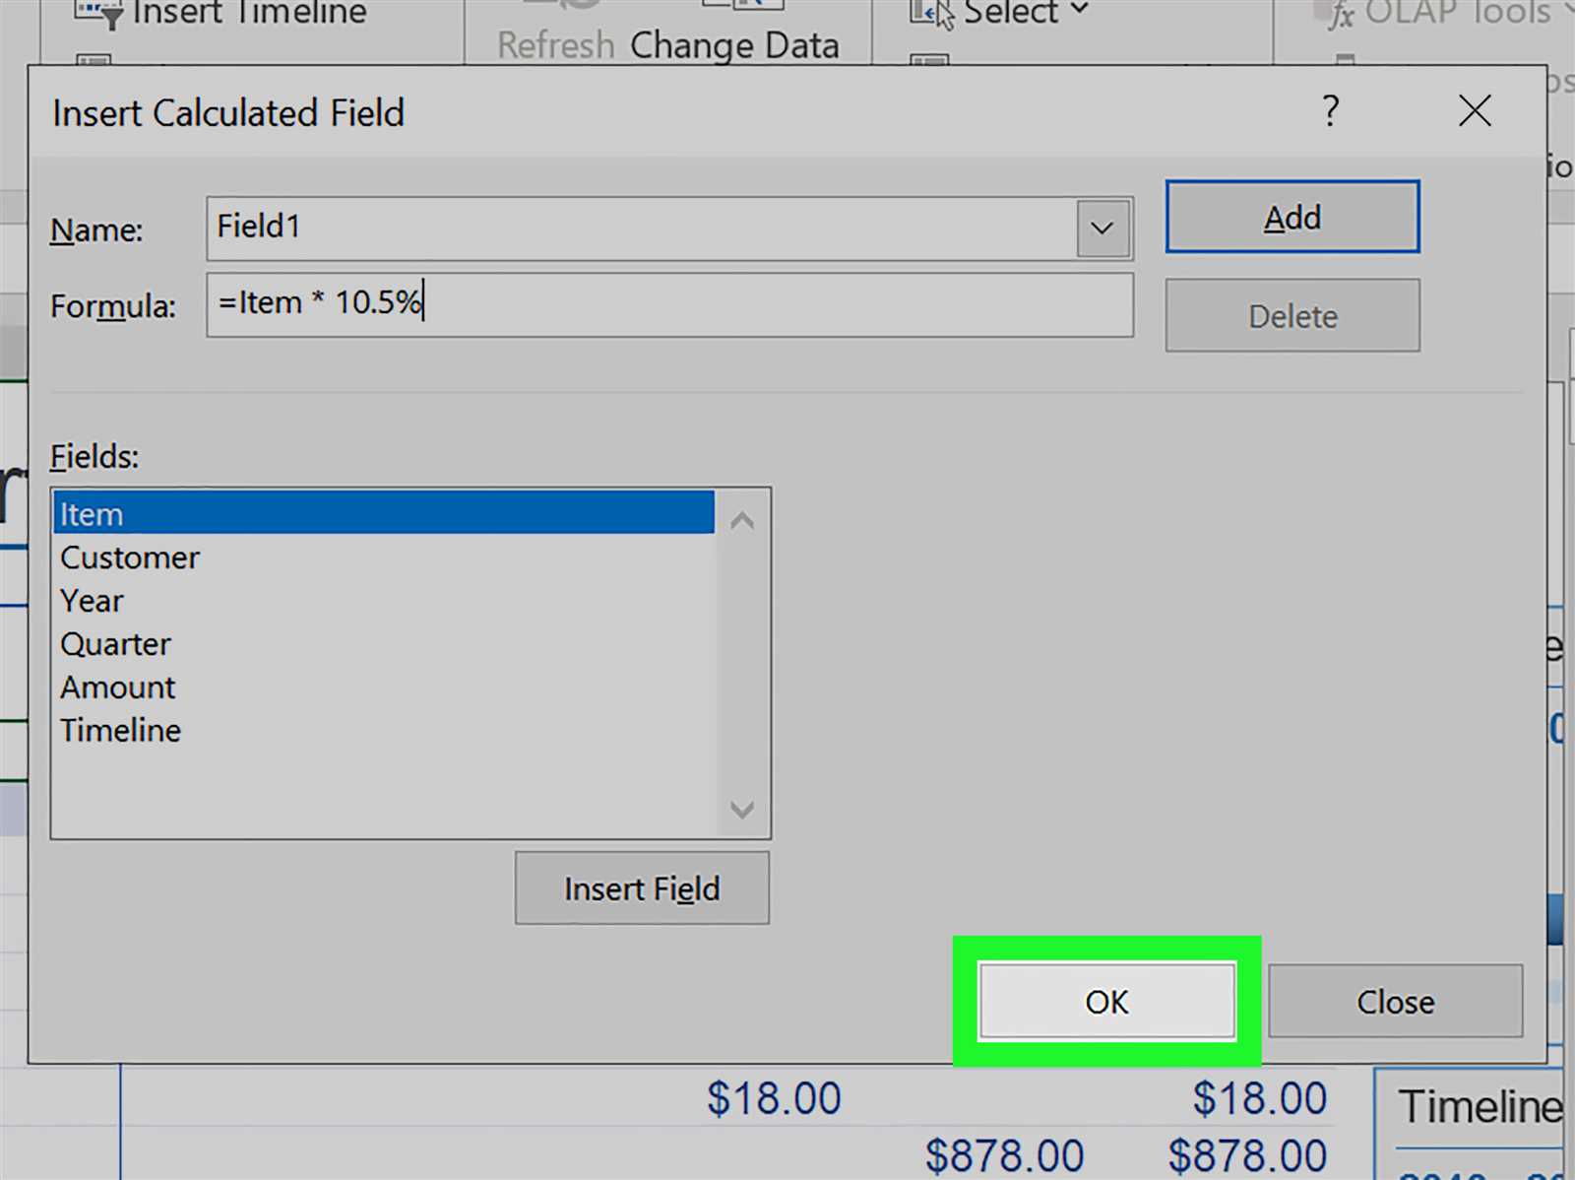This screenshot has height=1180, width=1575.
Task: Click Fields list scroll up arrow
Action: click(742, 519)
